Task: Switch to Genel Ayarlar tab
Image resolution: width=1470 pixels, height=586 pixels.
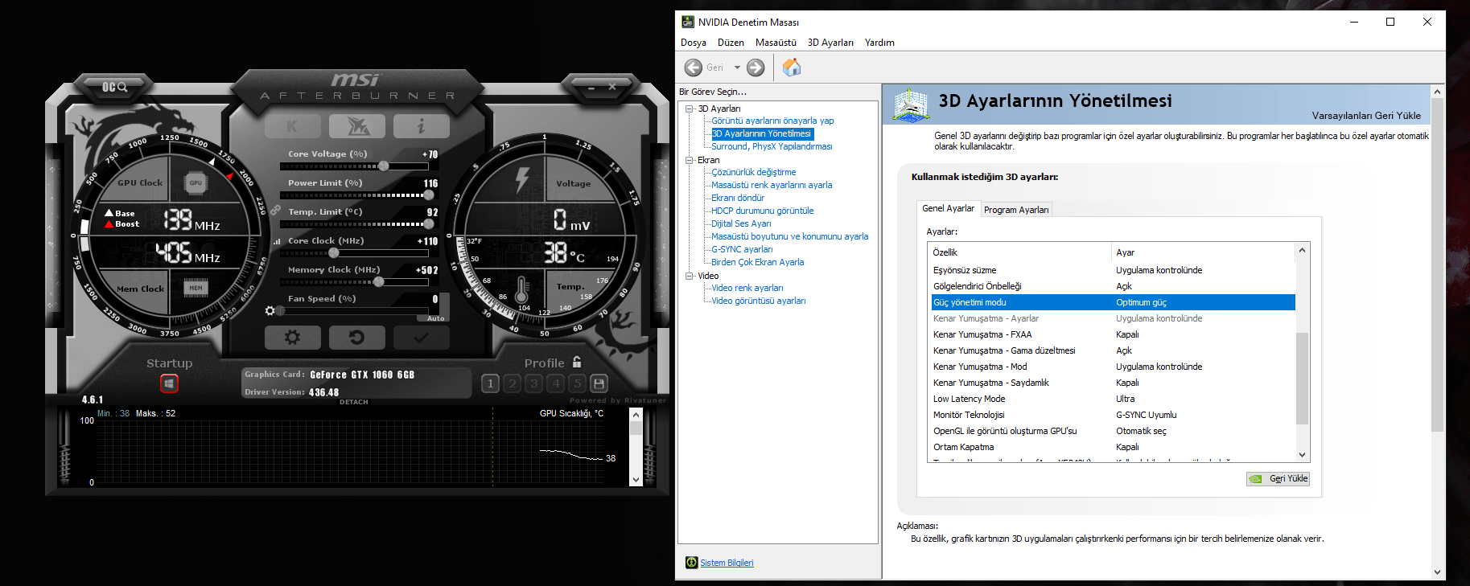Action: point(948,208)
